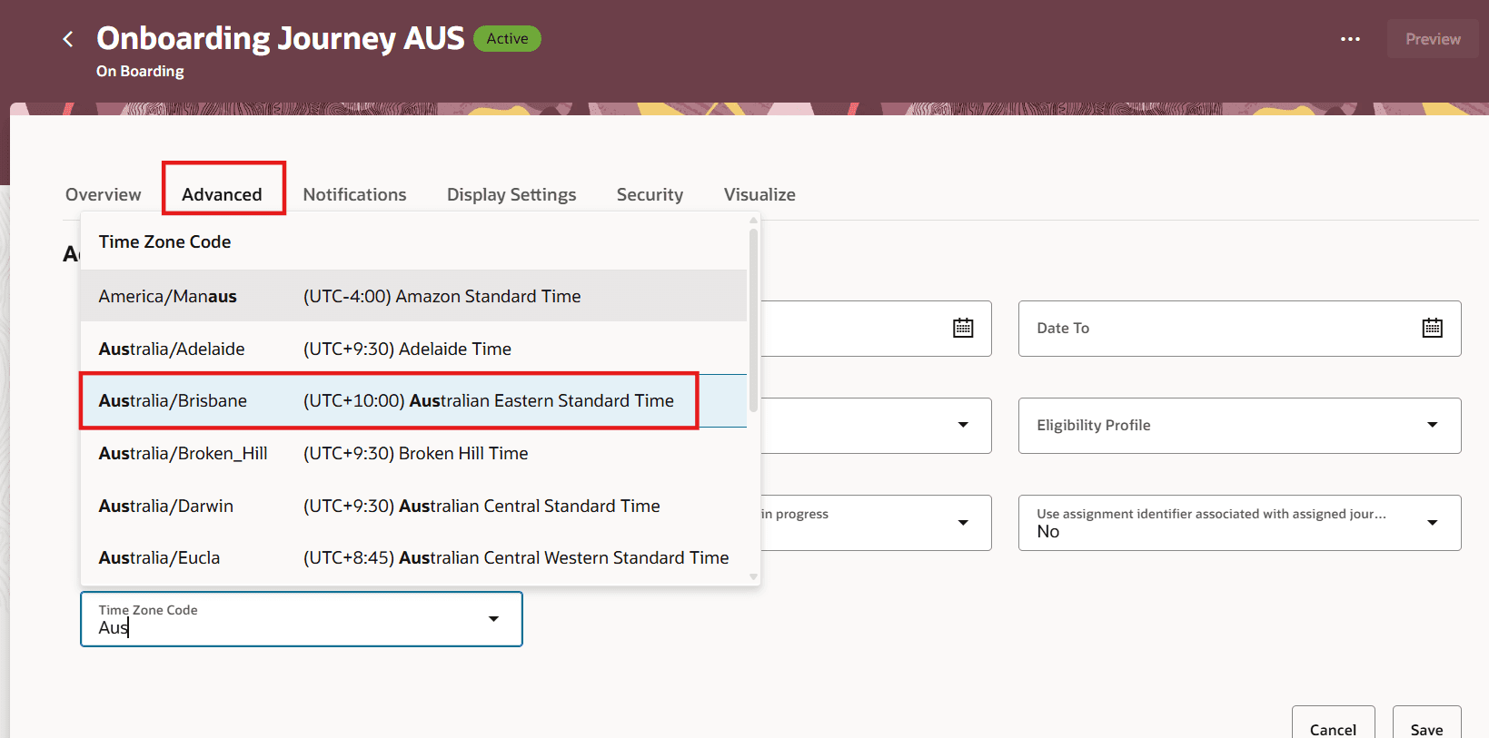Choose Australia/Adelaide from the list
The height and width of the screenshot is (738, 1489).
pos(305,349)
